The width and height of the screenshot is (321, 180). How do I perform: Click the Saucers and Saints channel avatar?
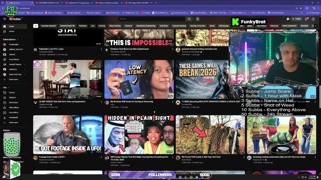35,158
